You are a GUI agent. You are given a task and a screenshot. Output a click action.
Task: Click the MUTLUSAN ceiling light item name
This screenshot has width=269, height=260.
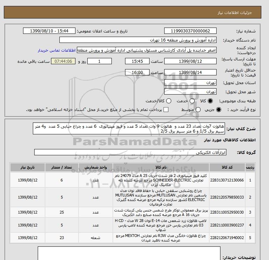point(161,198)
